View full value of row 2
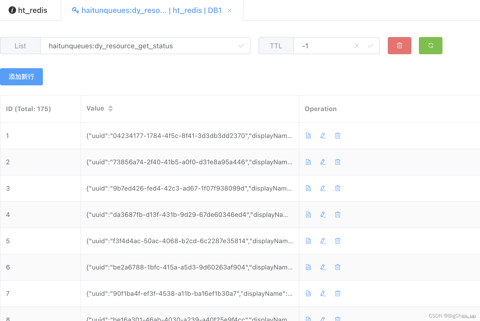This screenshot has width=480, height=321. click(308, 162)
